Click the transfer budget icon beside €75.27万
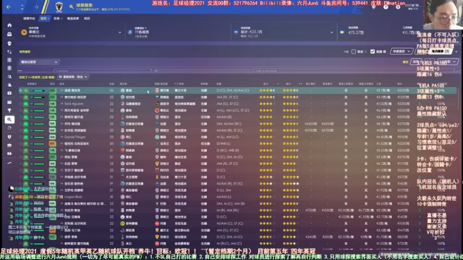This screenshot has height=260, width=463. pos(342,32)
